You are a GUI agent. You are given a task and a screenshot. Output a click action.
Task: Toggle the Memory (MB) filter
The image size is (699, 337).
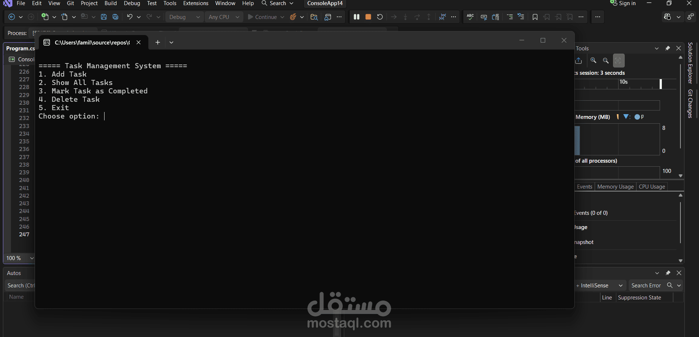[x=626, y=117]
